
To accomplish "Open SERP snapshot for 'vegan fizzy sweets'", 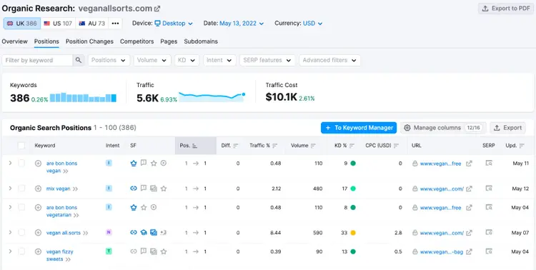I will [x=489, y=251].
